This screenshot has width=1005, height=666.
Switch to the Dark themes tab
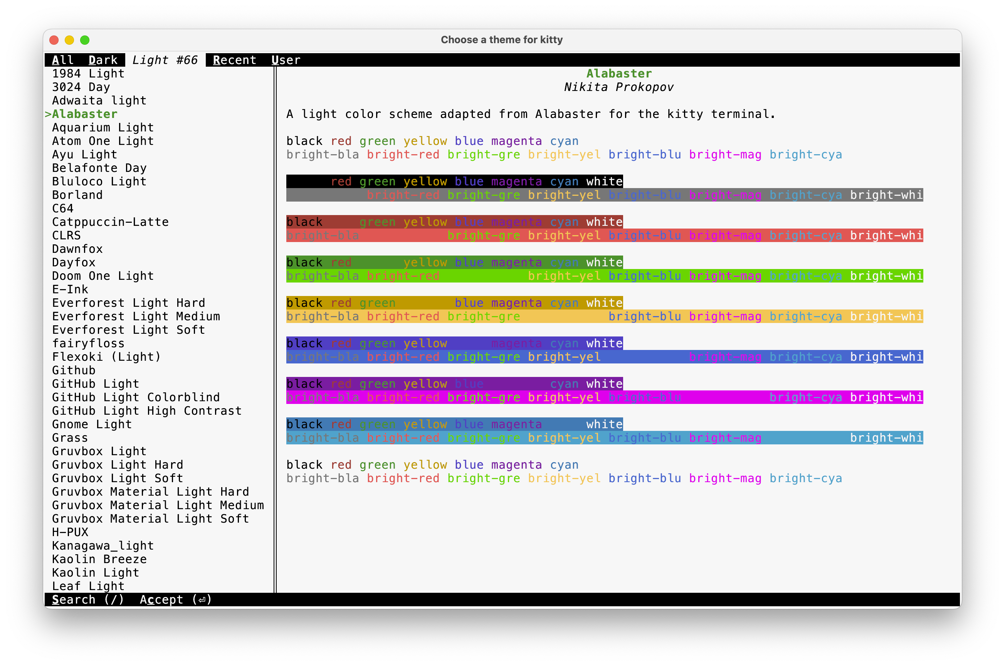[103, 60]
